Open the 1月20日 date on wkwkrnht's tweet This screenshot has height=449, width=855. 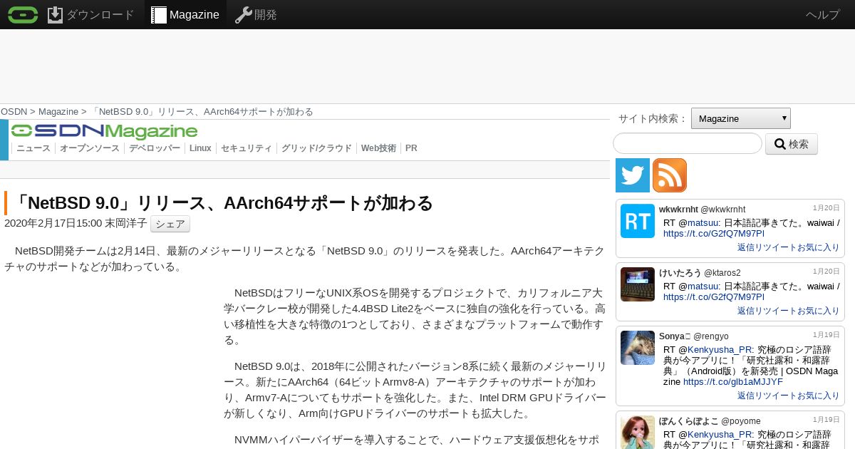(x=826, y=208)
